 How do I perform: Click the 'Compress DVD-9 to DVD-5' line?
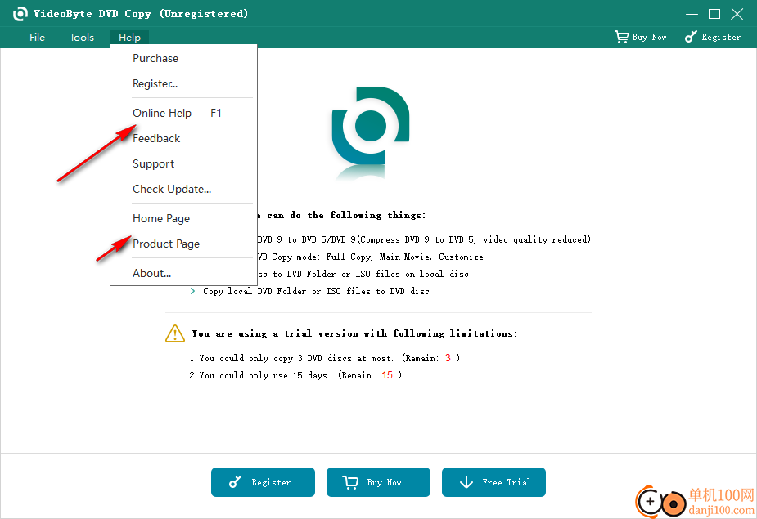tap(424, 239)
